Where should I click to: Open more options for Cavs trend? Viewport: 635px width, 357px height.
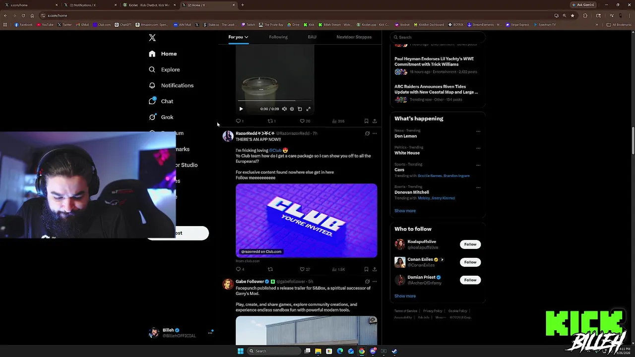478,165
